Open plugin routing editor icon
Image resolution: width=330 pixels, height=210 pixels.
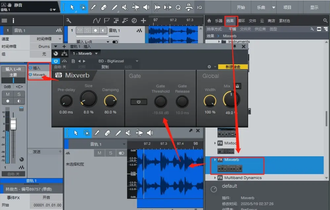coord(64,53)
